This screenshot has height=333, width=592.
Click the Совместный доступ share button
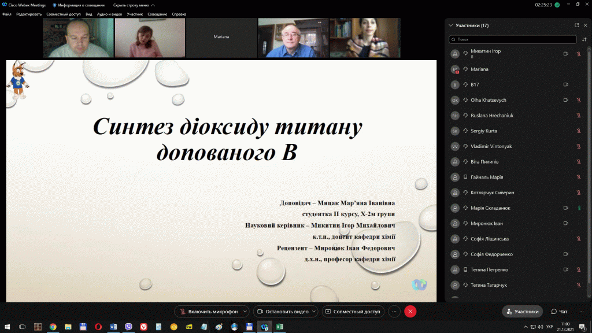pyautogui.click(x=353, y=312)
